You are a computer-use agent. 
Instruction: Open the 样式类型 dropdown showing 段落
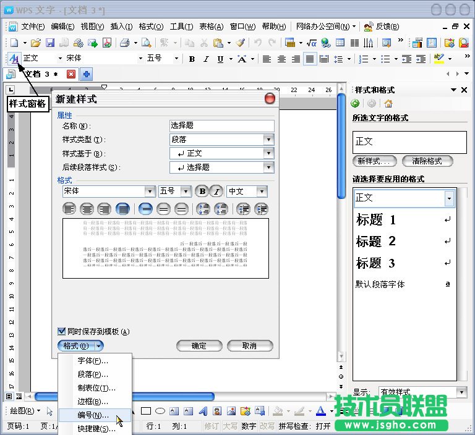[x=268, y=140]
